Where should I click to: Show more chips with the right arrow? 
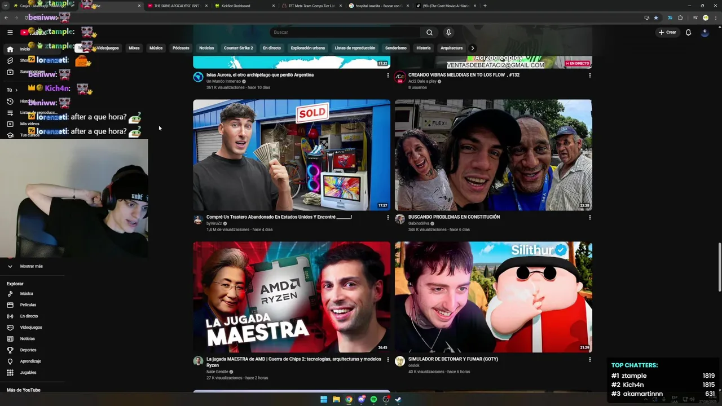click(x=473, y=48)
